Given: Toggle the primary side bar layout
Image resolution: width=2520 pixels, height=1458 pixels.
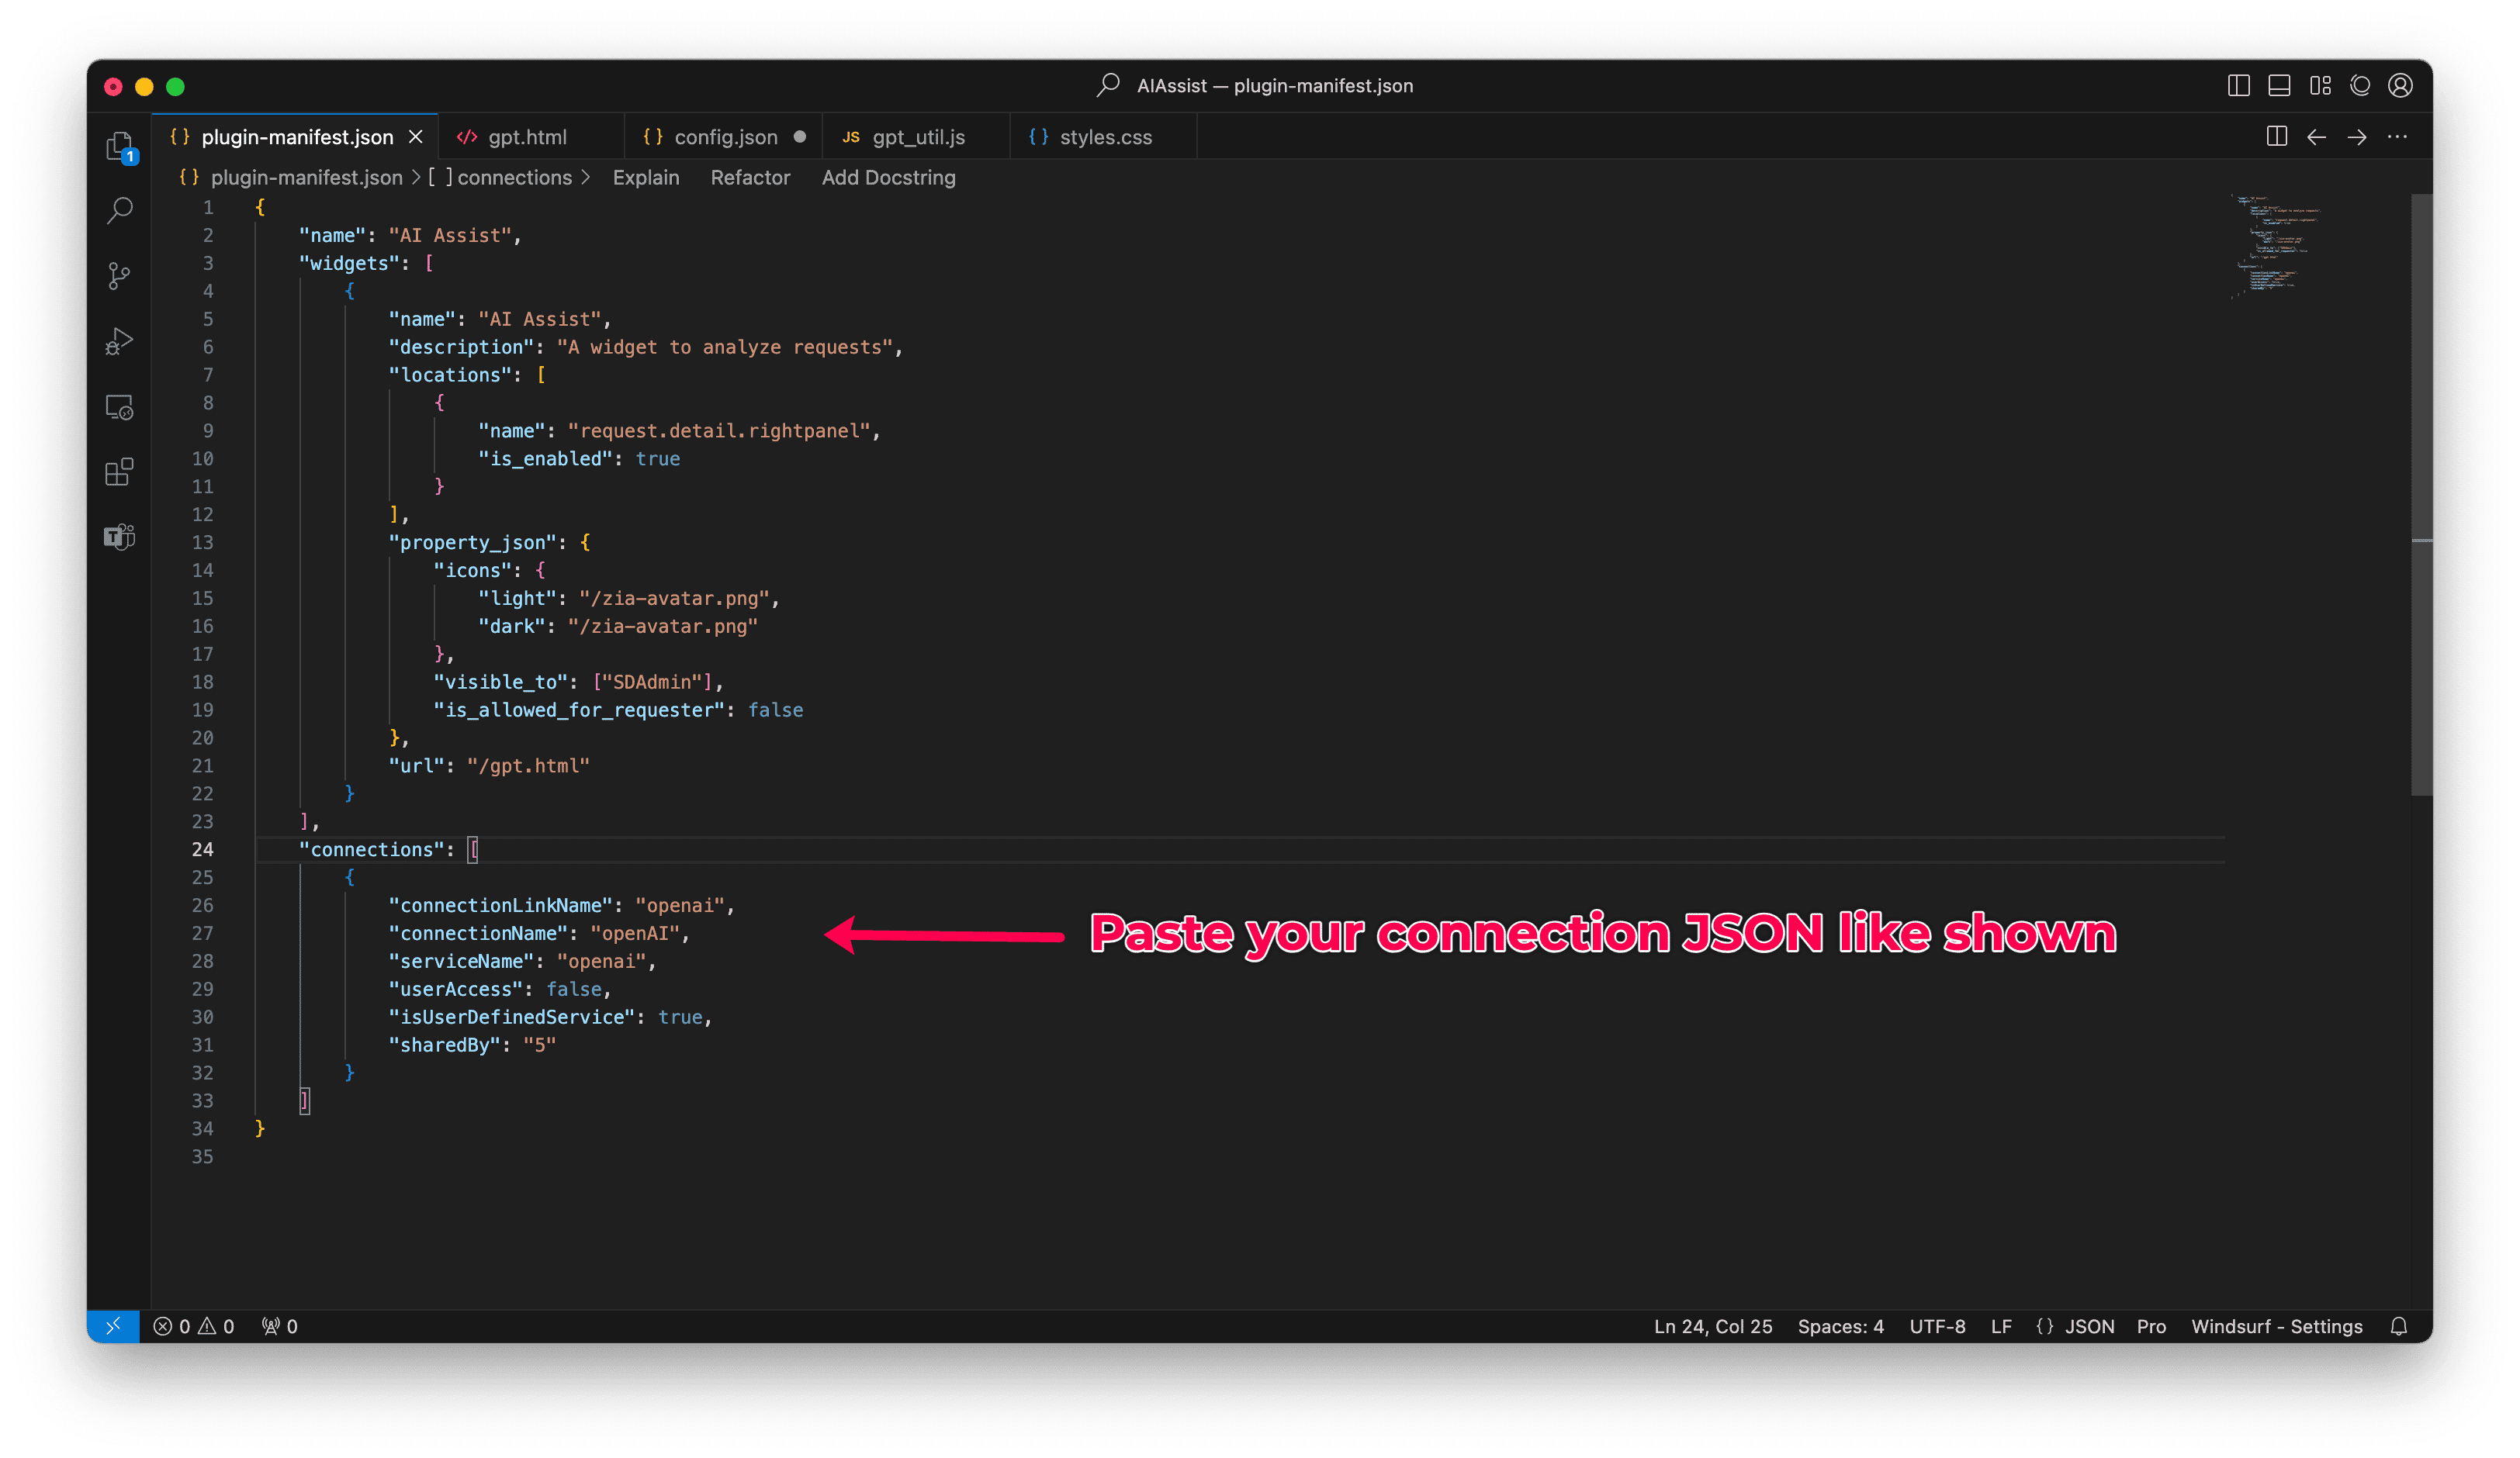Looking at the screenshot, I should (2238, 86).
